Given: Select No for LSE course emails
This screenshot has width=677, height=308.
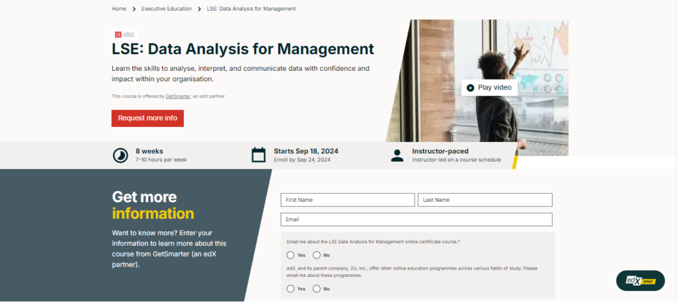Looking at the screenshot, I should [x=316, y=255].
